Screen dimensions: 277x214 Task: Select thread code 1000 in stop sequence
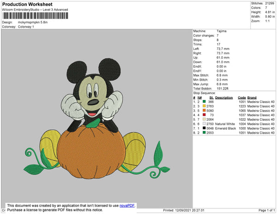pyautogui.click(x=242, y=128)
